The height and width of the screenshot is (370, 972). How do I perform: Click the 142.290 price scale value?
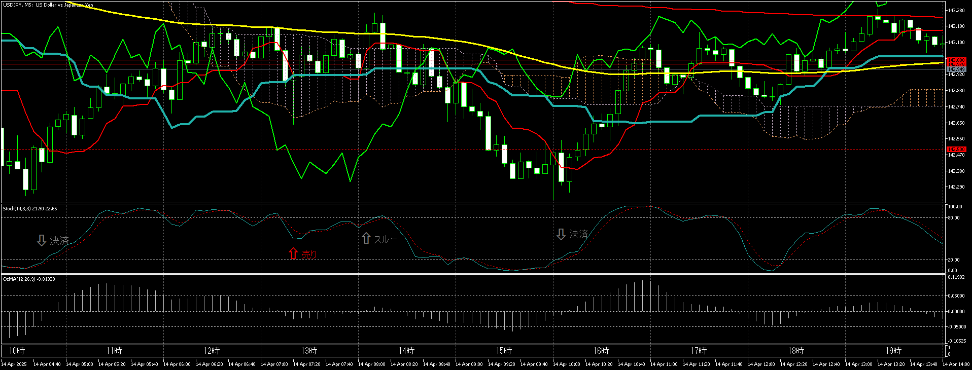[x=956, y=187]
